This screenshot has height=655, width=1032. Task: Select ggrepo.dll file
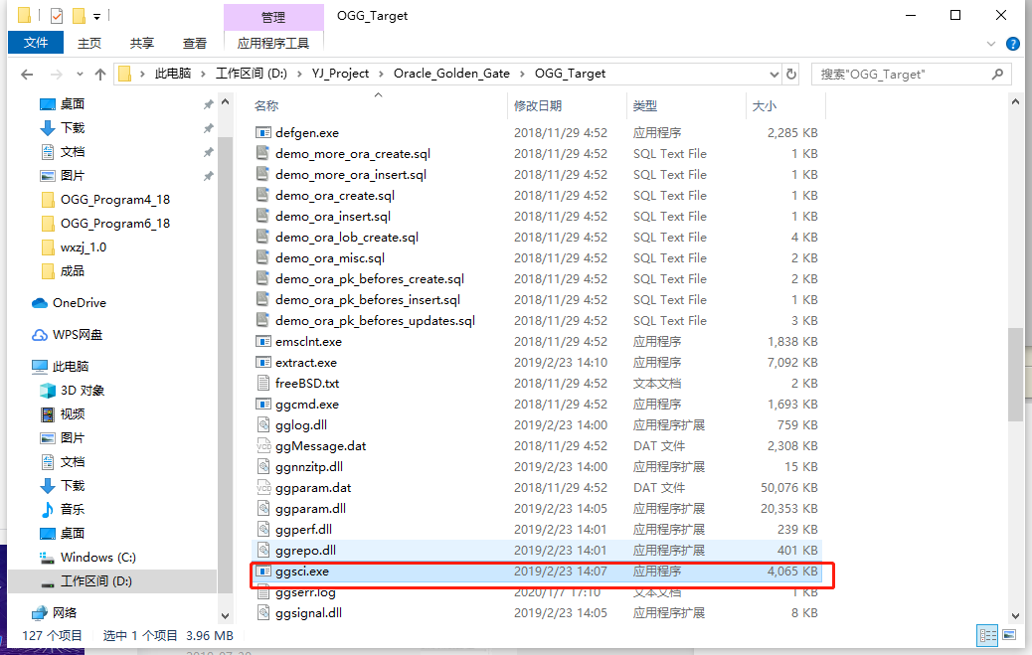point(305,551)
